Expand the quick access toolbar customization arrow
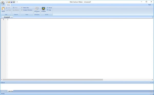This screenshot has width=154, height=95. [x=17, y=2]
